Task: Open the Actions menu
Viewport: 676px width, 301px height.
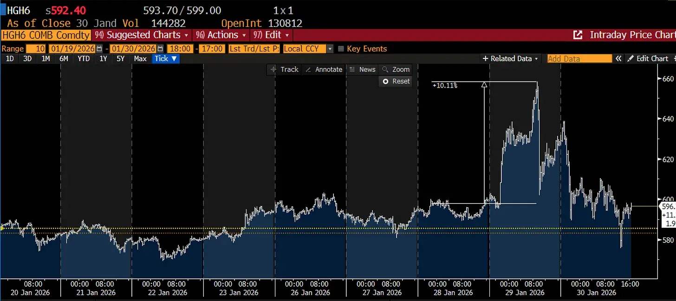Action: pos(221,35)
